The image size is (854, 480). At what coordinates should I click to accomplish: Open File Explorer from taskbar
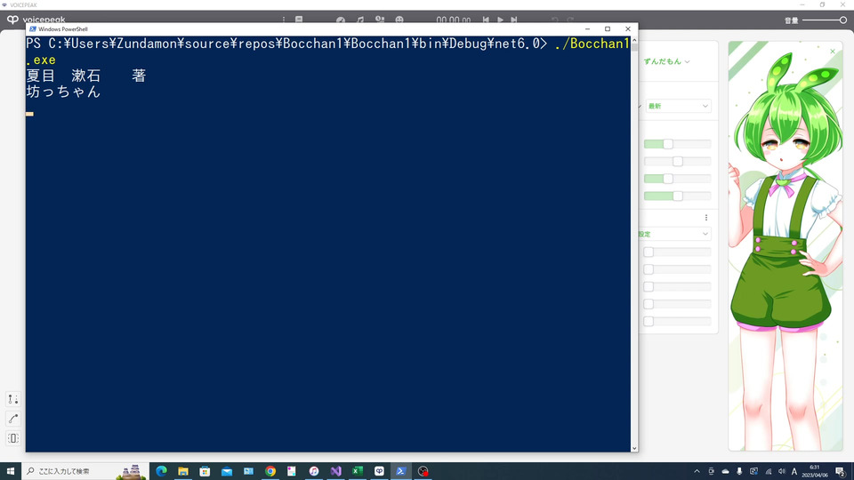click(183, 471)
